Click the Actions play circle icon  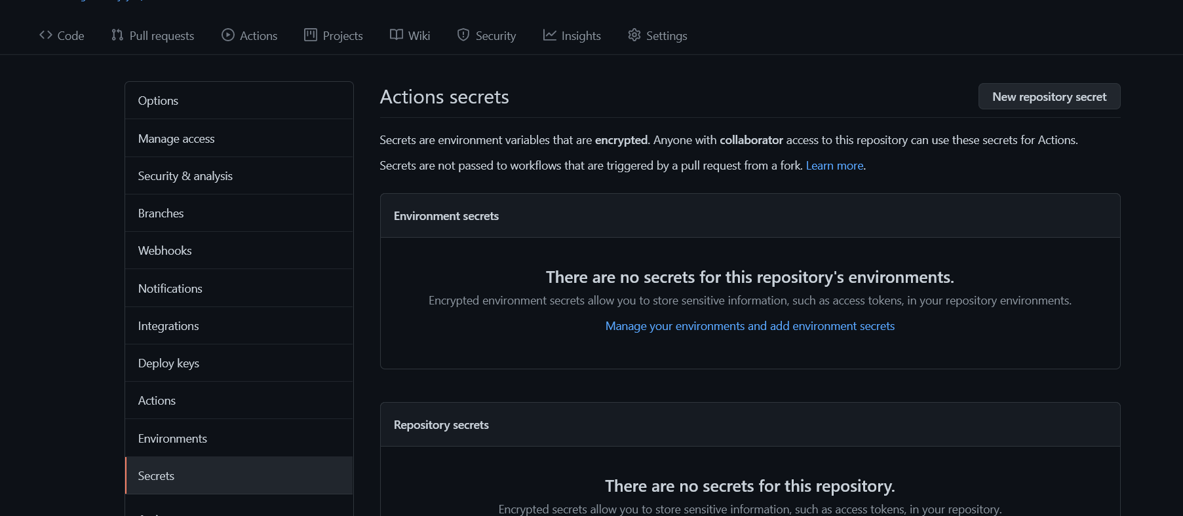(x=228, y=35)
